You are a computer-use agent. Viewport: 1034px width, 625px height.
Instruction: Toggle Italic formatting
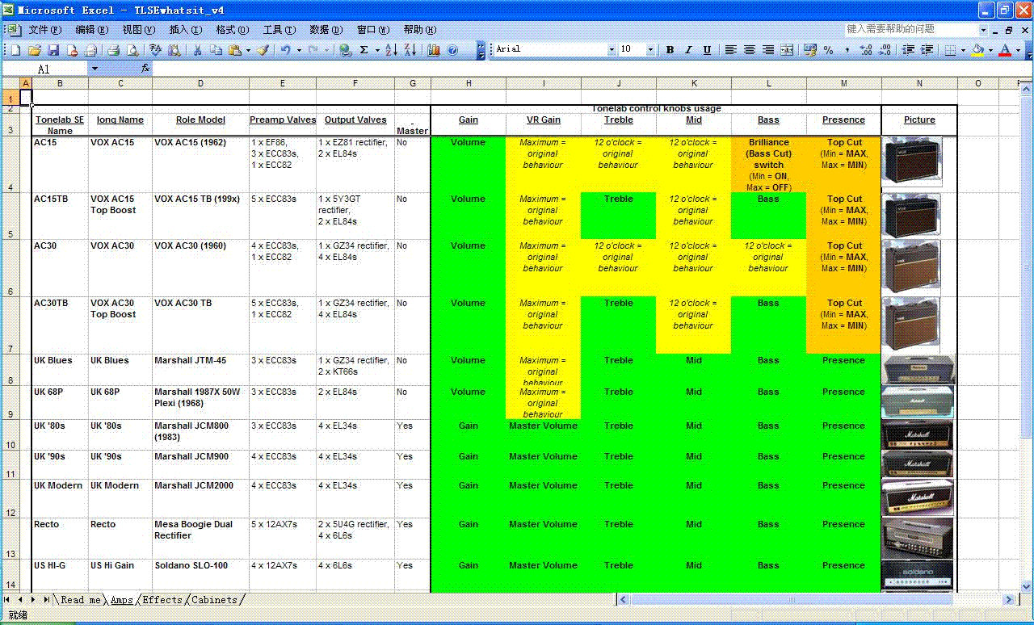(688, 50)
